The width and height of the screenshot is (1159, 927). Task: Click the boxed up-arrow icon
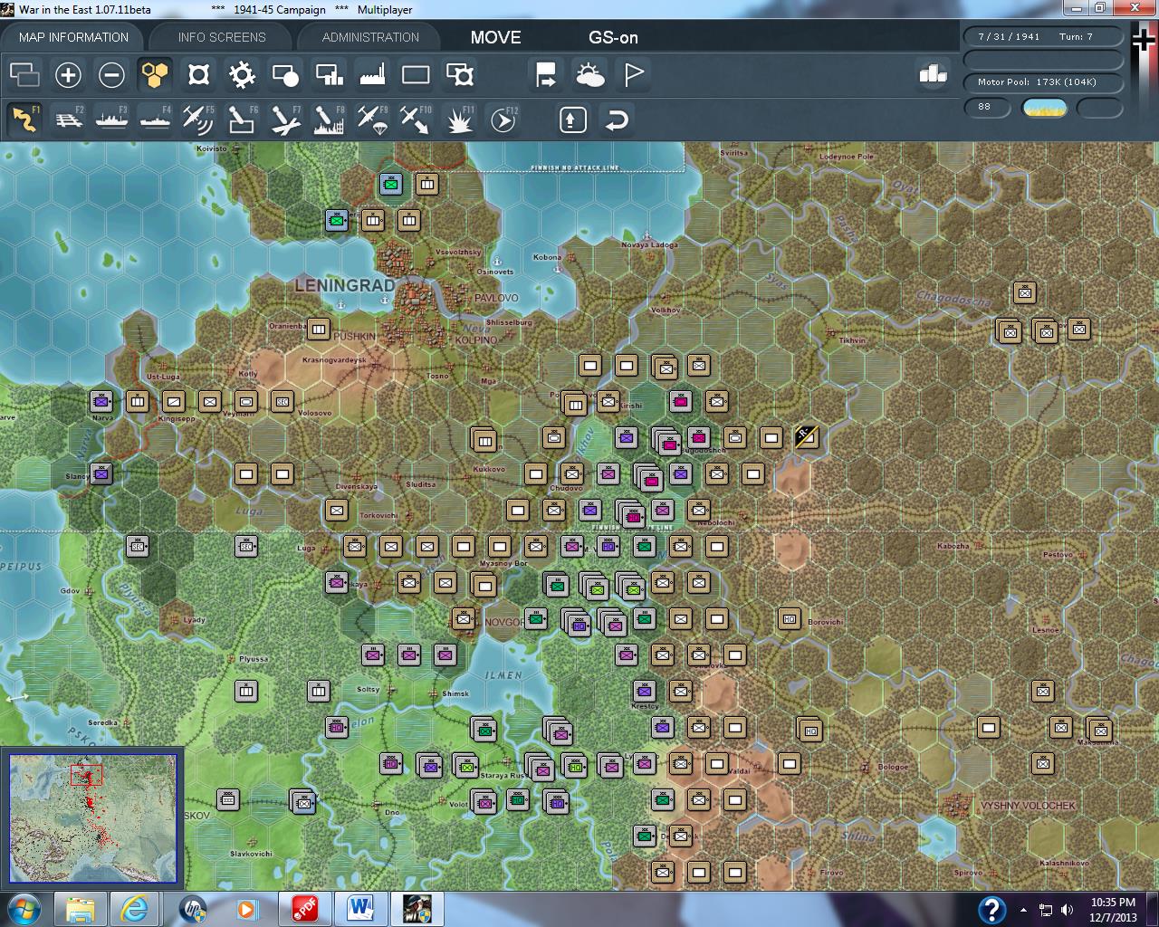coord(573,119)
